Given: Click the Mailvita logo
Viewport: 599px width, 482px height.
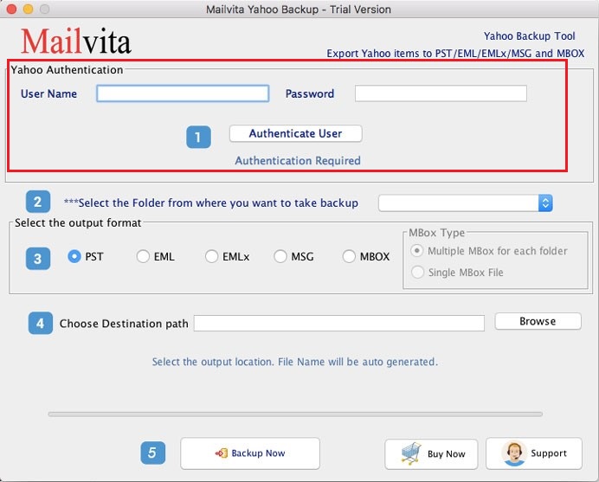Looking at the screenshot, I should pyautogui.click(x=76, y=41).
